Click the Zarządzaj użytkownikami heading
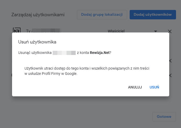This screenshot has height=128, width=181. click(38, 15)
